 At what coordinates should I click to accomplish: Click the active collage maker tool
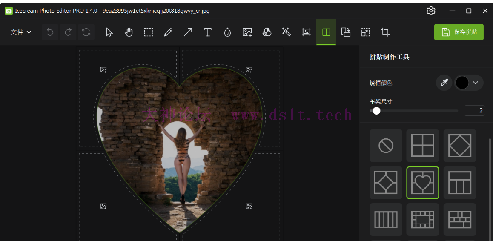click(x=326, y=32)
